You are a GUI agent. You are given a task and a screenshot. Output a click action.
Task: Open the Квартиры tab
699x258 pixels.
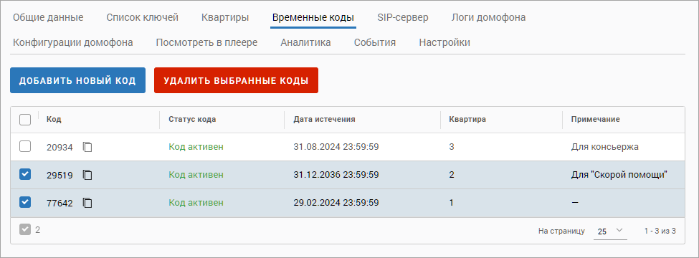pos(225,17)
